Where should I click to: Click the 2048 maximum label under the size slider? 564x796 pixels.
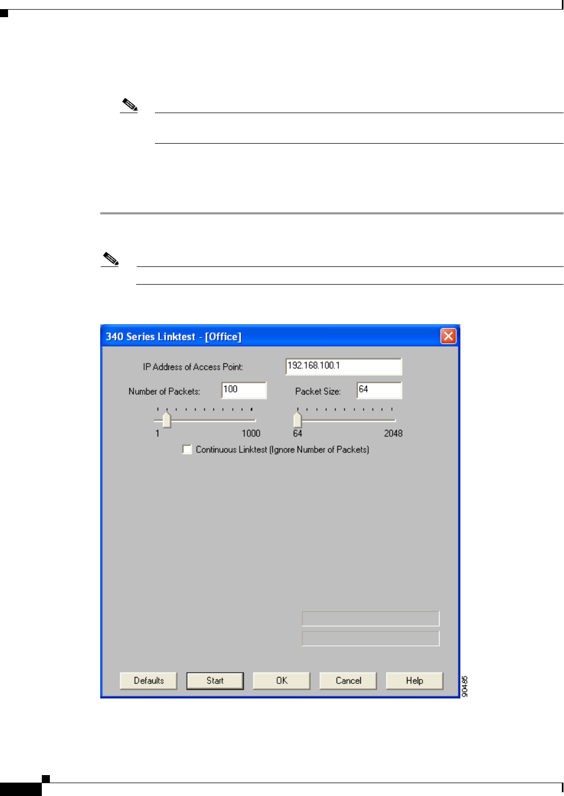pos(393,434)
